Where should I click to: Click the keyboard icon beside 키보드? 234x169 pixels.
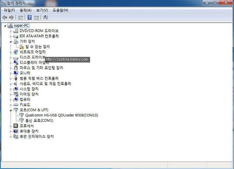pyautogui.click(x=16, y=105)
